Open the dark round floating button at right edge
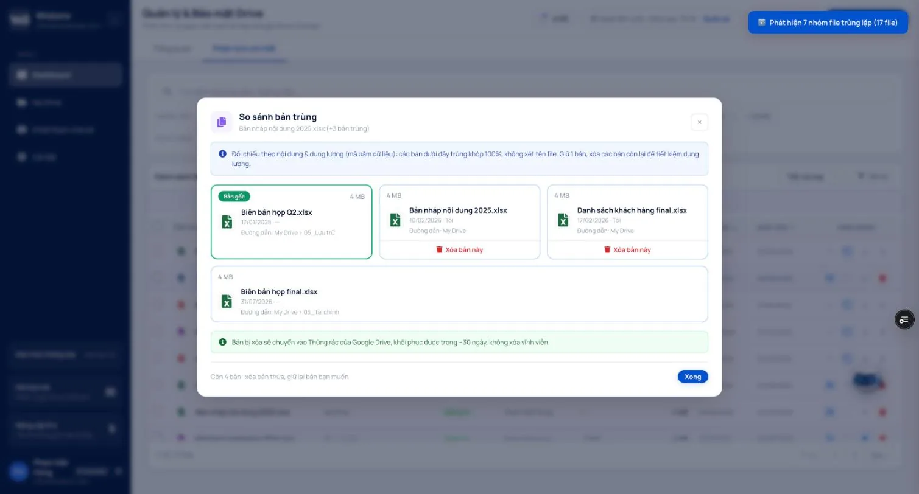This screenshot has width=919, height=494. point(904,319)
